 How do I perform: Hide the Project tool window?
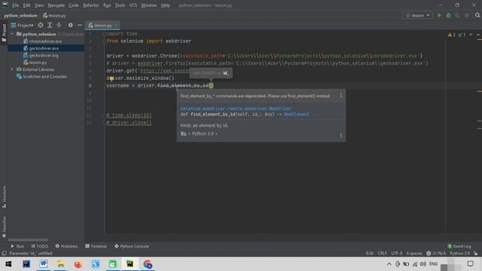(x=80, y=25)
